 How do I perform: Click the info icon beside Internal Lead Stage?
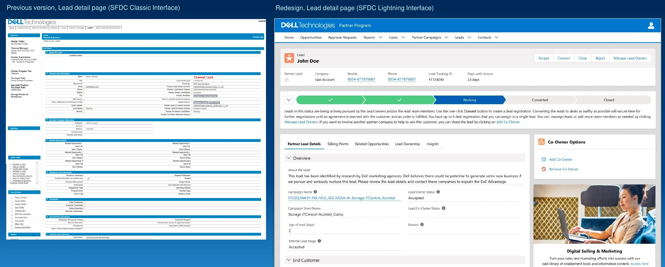click(x=319, y=241)
